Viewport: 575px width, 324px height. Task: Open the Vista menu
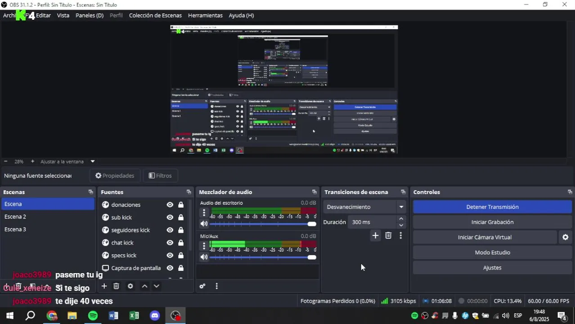tap(63, 15)
